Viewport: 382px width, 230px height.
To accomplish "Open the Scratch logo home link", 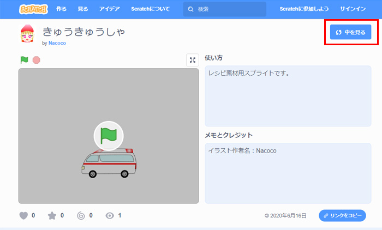I will click(33, 9).
